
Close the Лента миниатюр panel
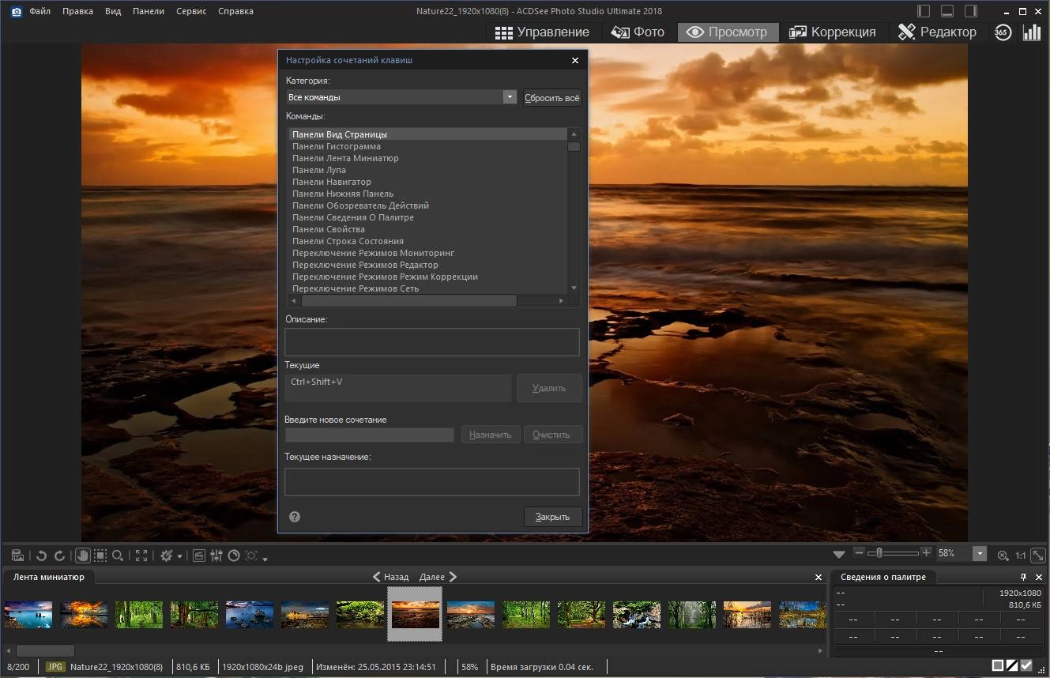point(819,578)
